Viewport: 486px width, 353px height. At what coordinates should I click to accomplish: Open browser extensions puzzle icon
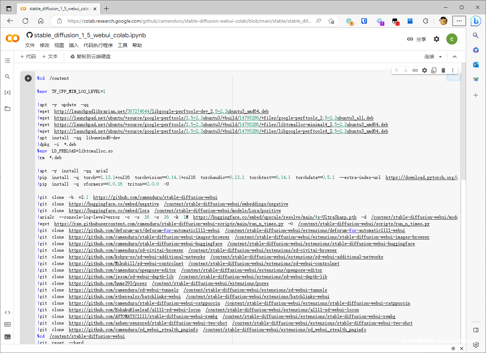[425, 21]
